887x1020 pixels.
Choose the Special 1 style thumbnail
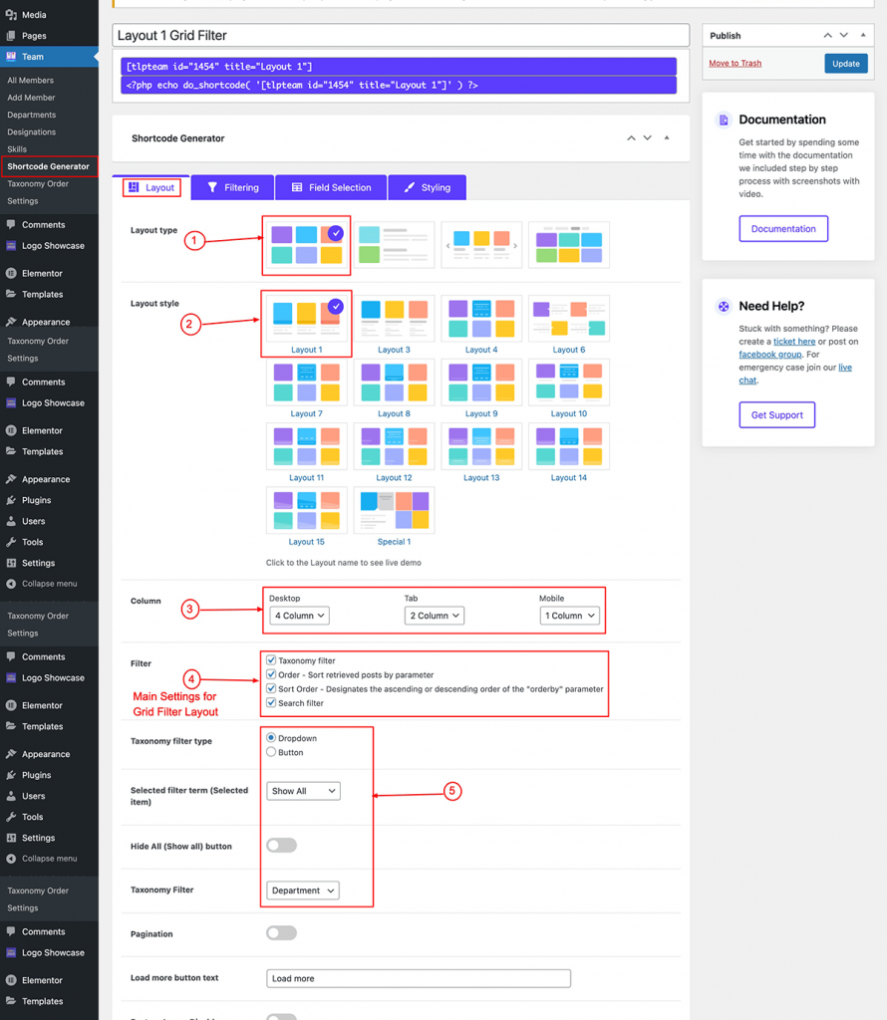pos(394,510)
